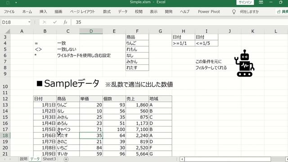Screen dimensions: 288x162
Task: Select the みかん criteria cell in column F
Action: 137,62
